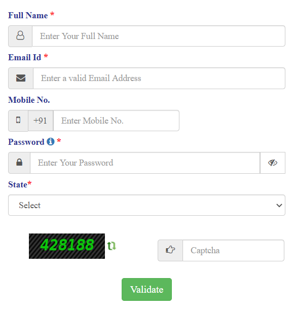Click the user profile icon beside Full Name
The image size is (294, 313).
point(20,36)
